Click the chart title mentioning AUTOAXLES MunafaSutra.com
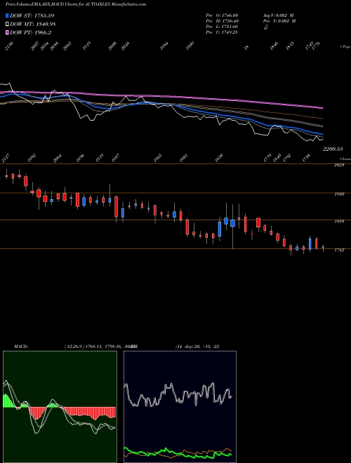 click(x=76, y=4)
